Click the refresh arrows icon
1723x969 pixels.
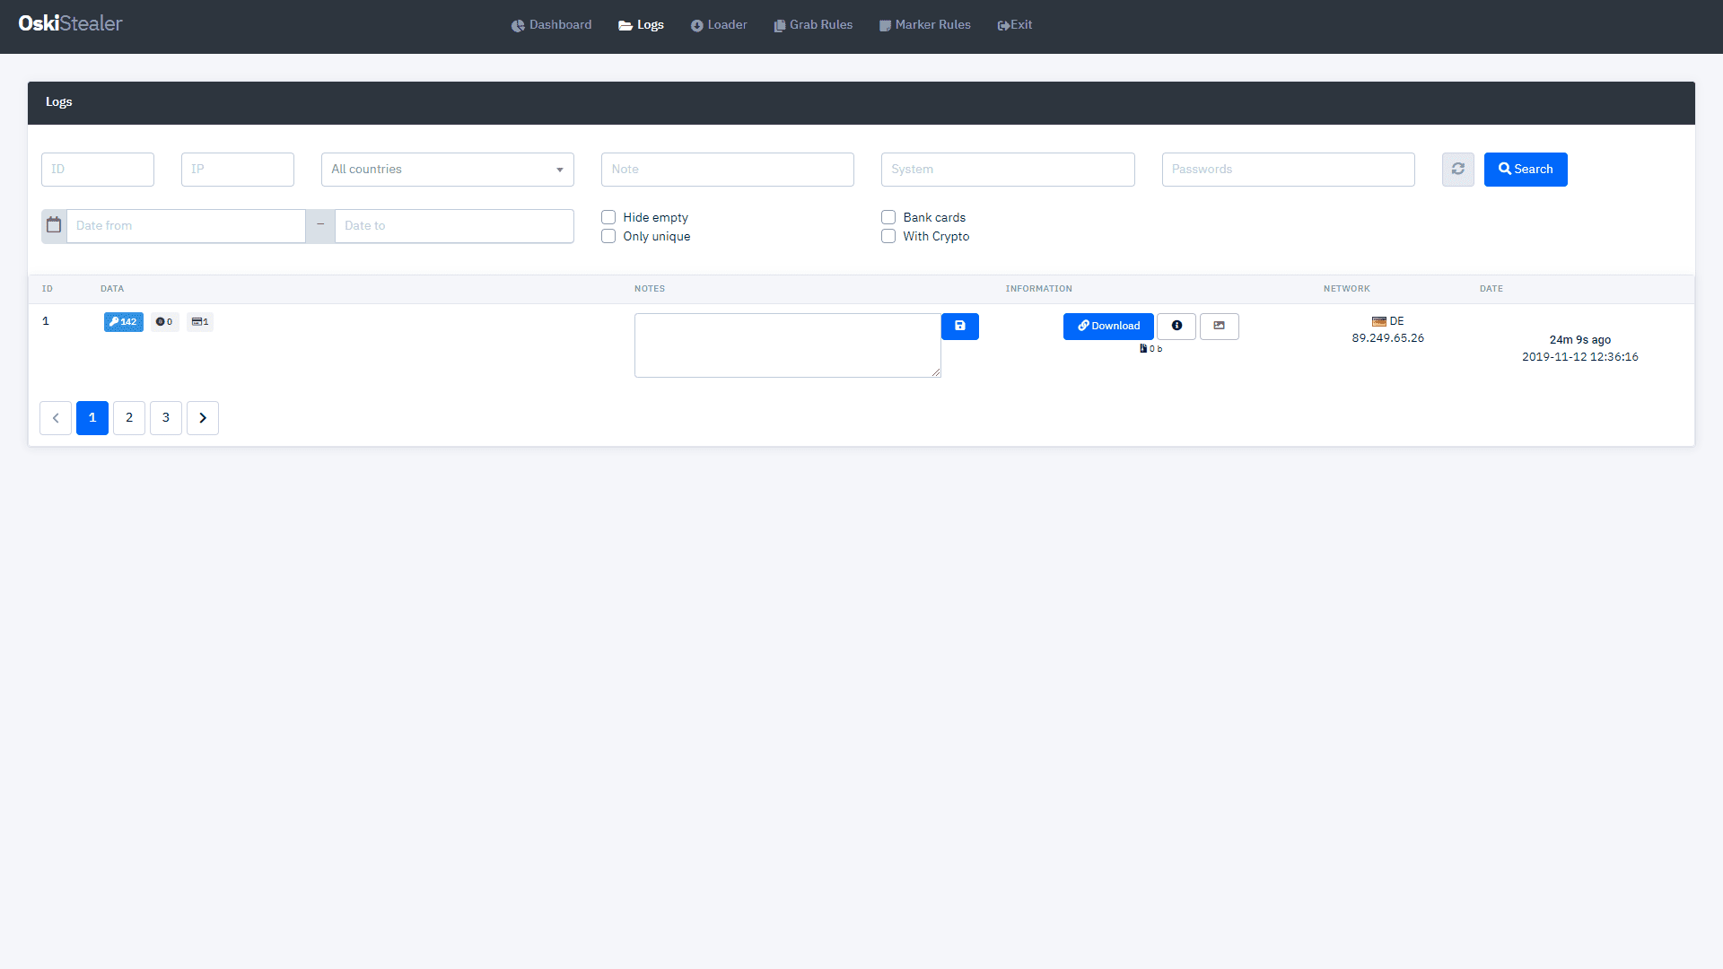click(1457, 170)
